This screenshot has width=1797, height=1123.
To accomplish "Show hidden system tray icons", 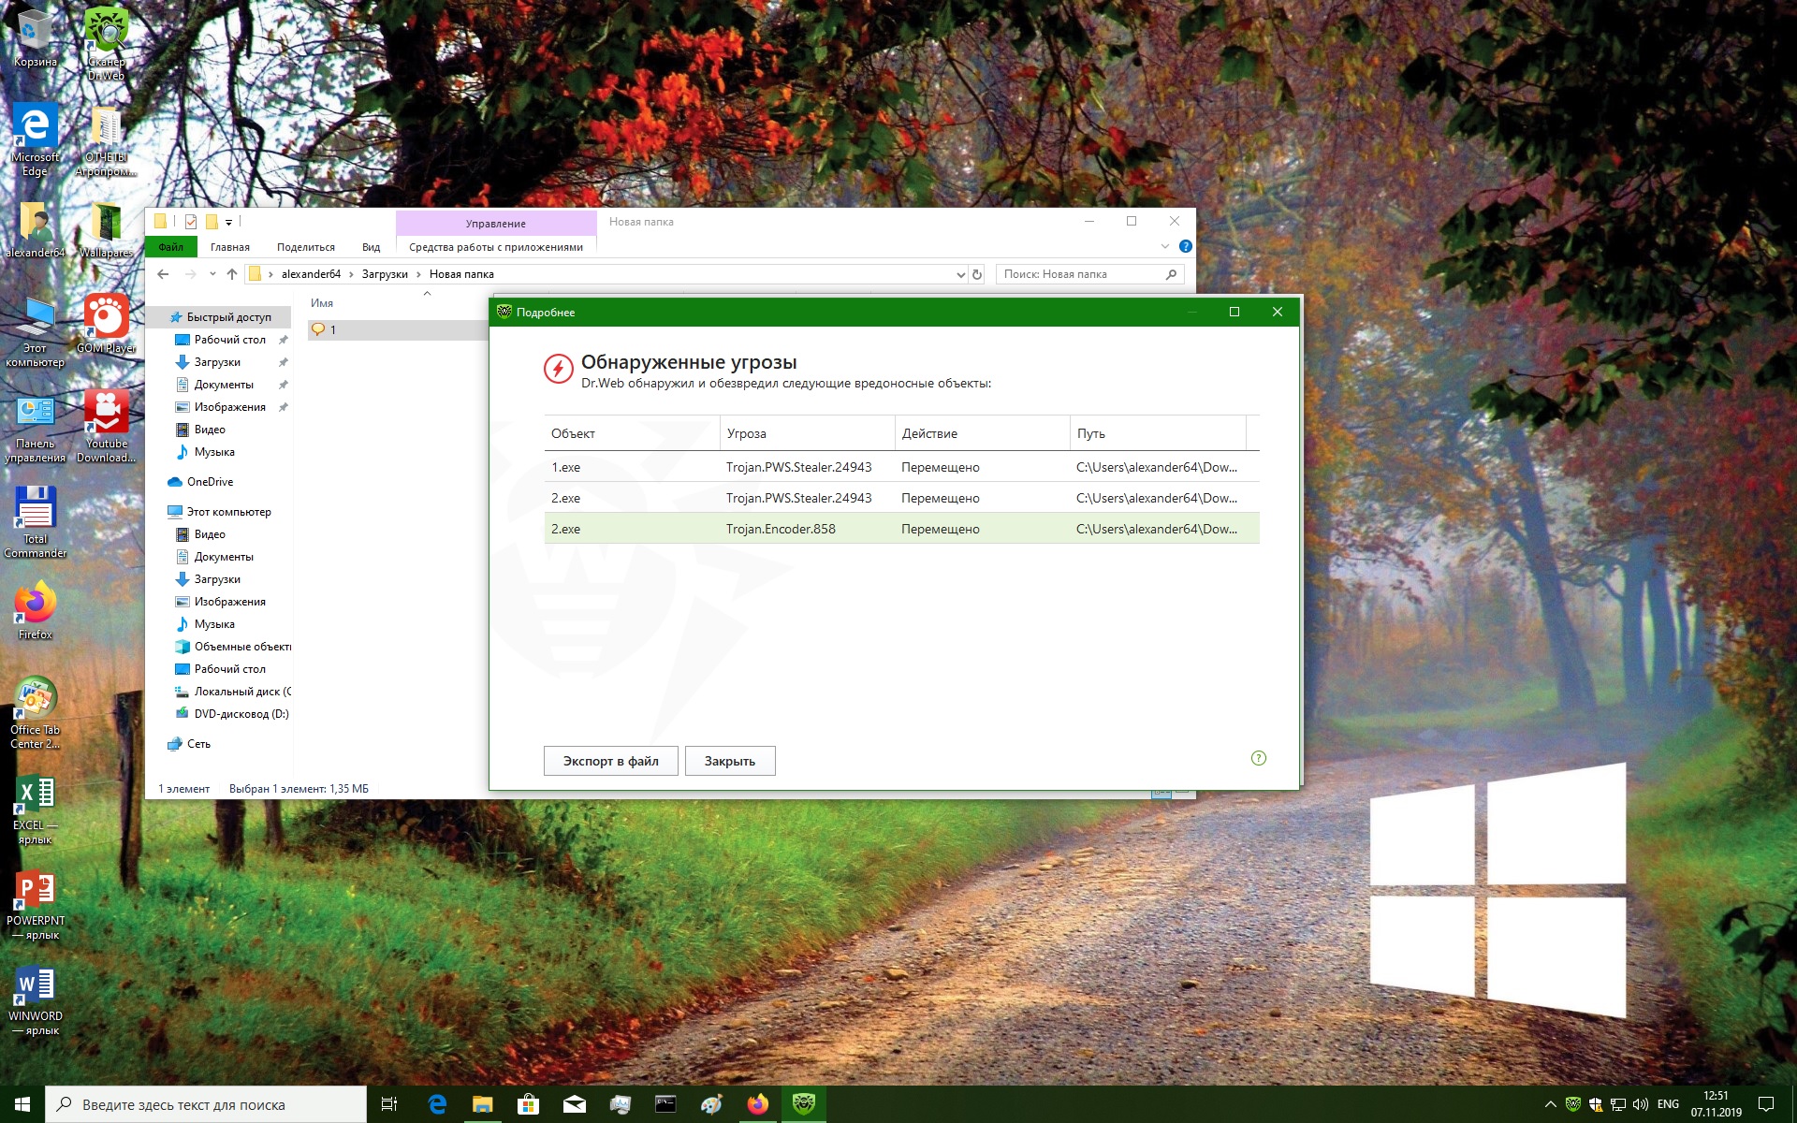I will (x=1550, y=1104).
